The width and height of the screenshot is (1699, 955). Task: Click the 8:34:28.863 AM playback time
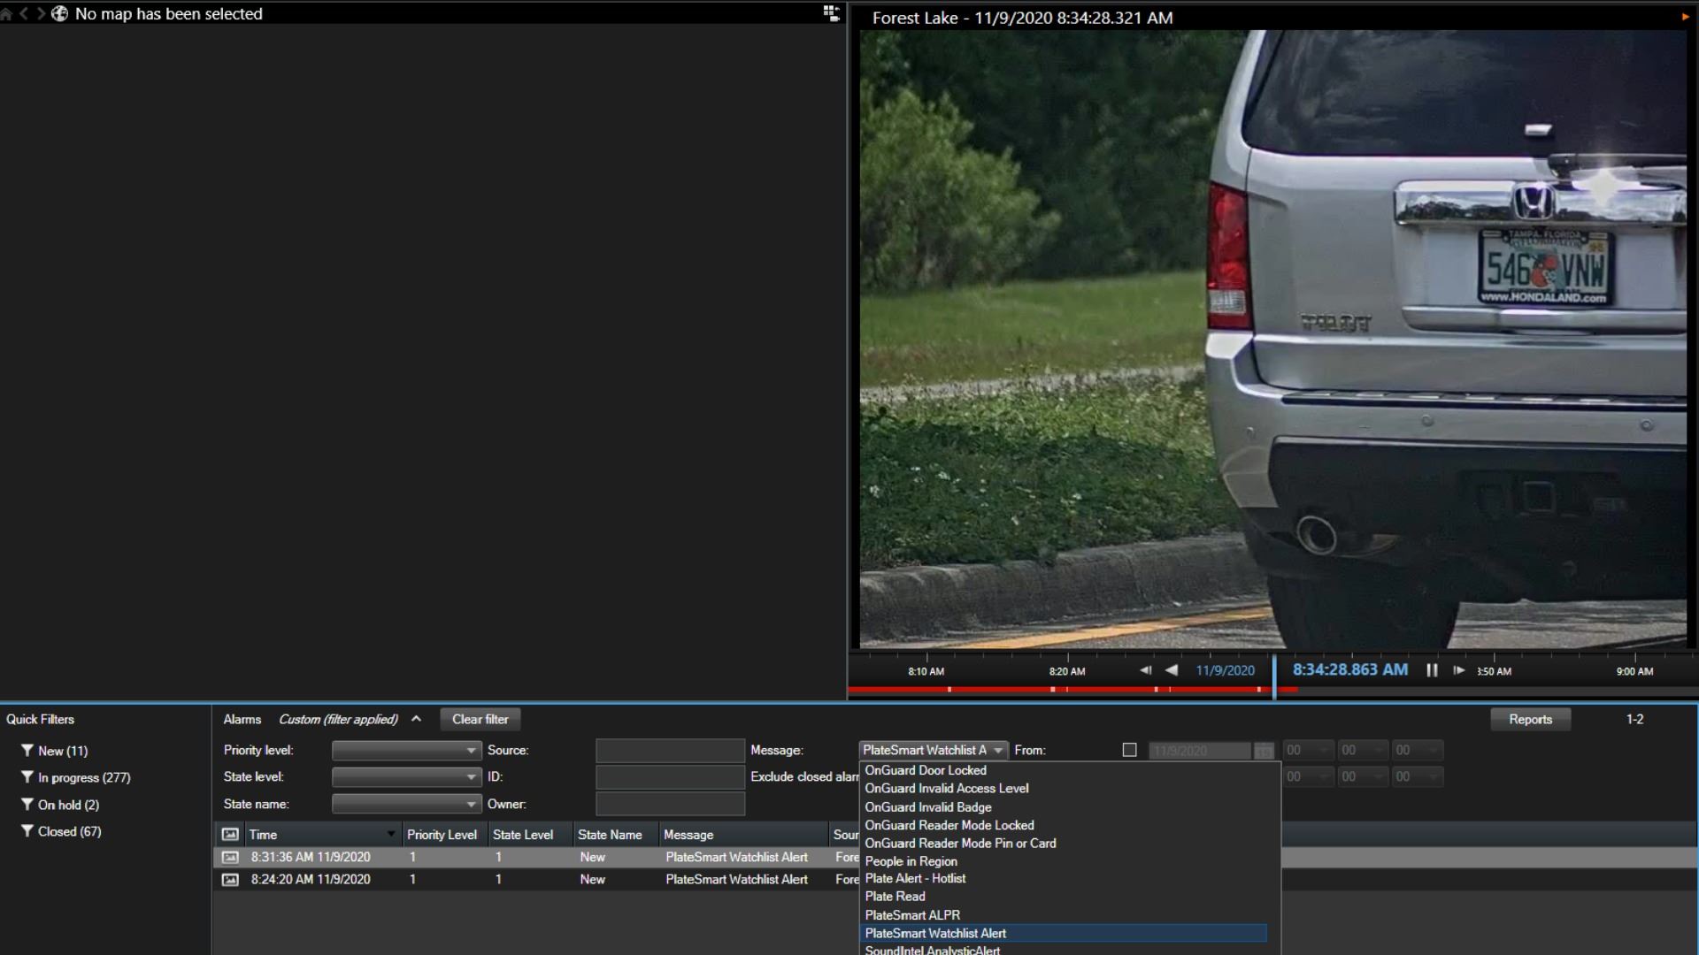pyautogui.click(x=1349, y=669)
